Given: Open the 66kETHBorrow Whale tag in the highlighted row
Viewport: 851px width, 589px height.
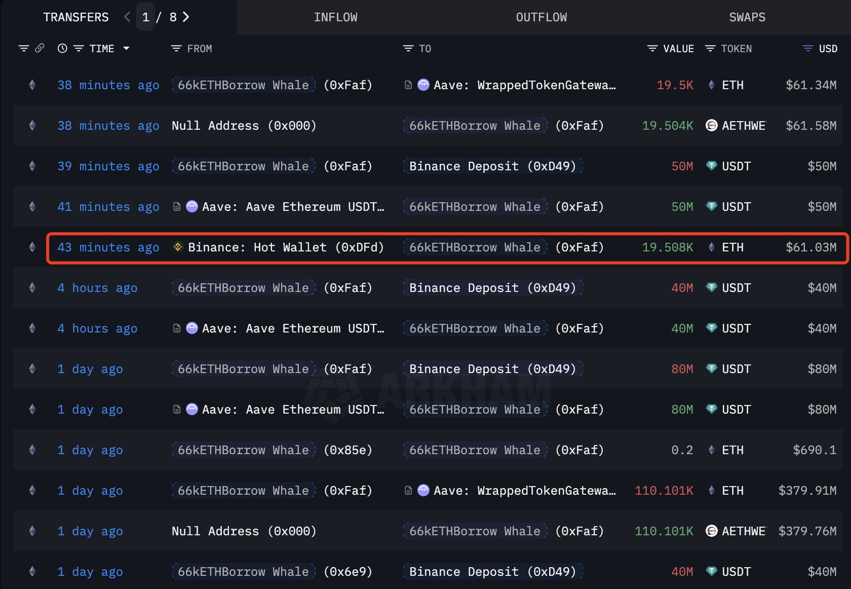Looking at the screenshot, I should [474, 247].
